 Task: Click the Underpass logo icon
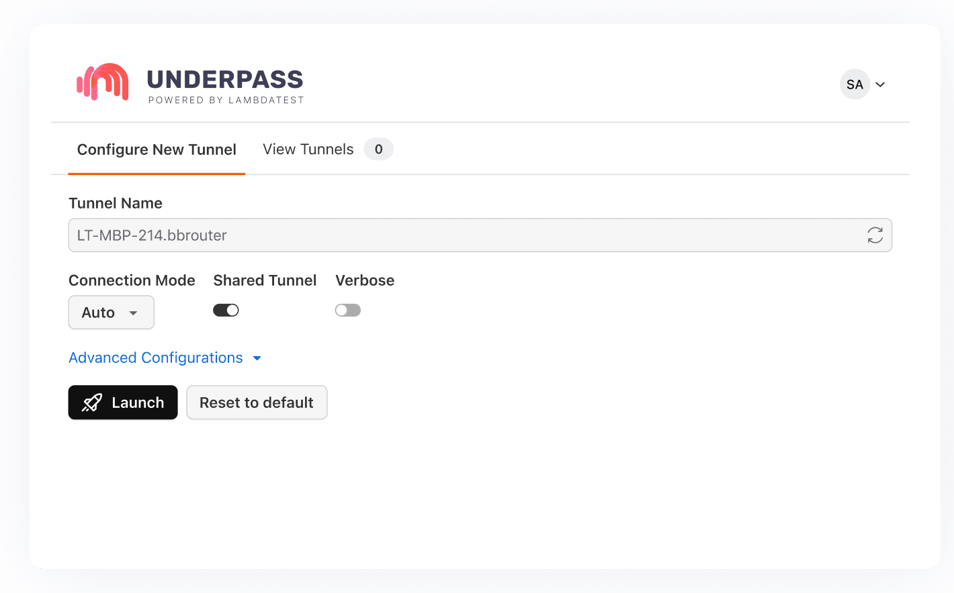coord(102,82)
